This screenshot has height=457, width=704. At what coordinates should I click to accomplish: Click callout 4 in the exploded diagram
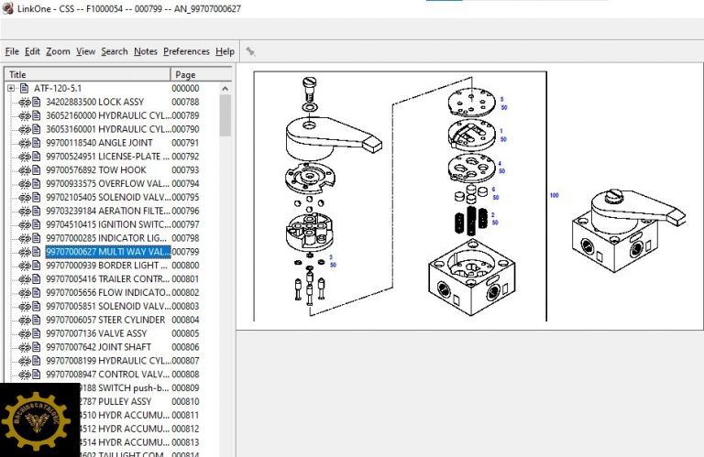coord(500,163)
